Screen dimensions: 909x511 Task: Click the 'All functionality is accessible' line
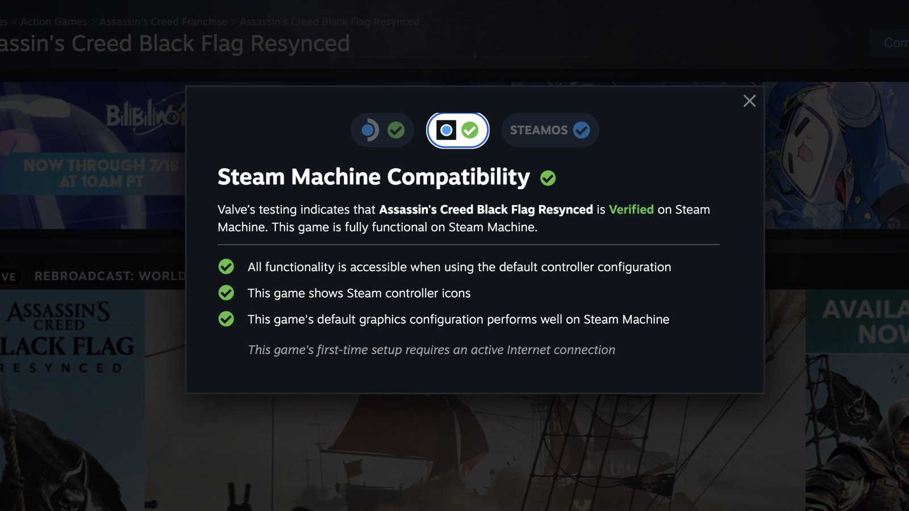459,267
